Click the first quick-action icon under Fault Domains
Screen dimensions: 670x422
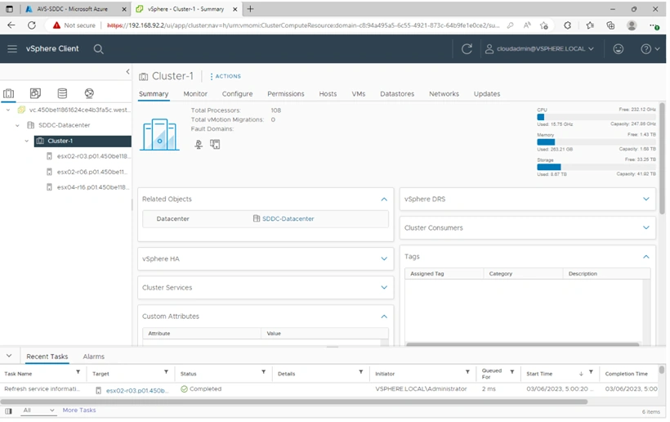tap(199, 145)
